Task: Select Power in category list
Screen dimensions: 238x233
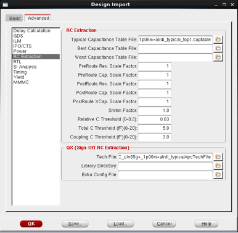Action: 36,51
